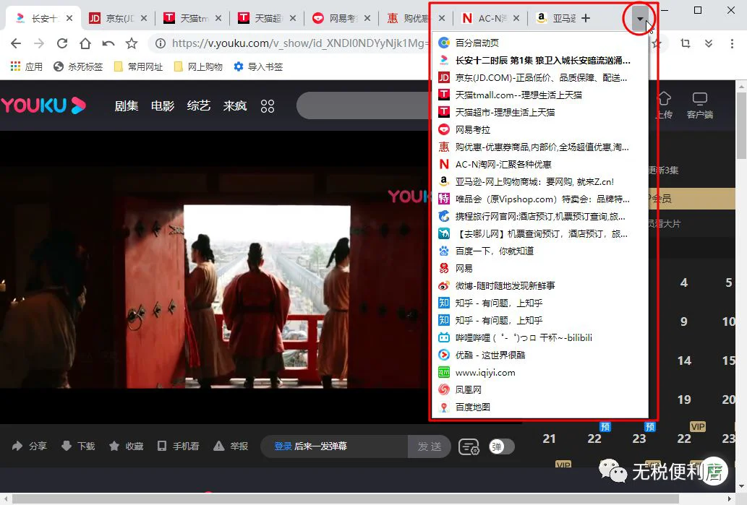This screenshot has height=505, width=747.
Task: Select episode 14 in the episode list
Action: 684,361
